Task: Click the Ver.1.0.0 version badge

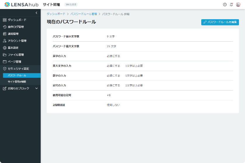Action: 71,5
